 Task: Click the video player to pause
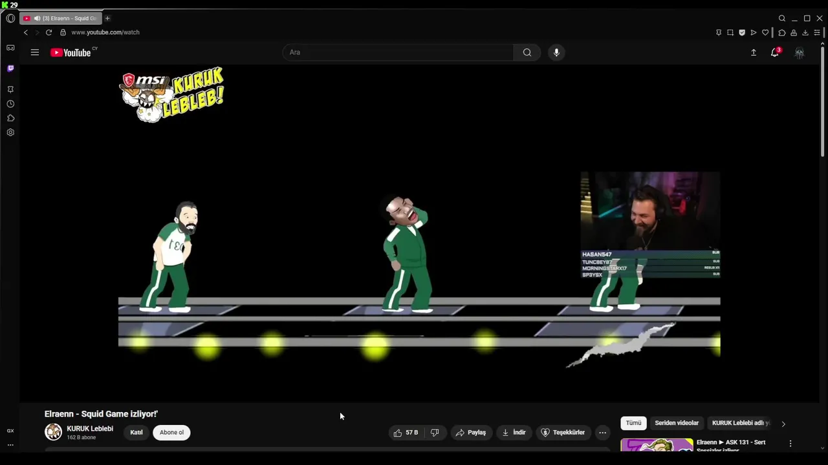(419, 233)
